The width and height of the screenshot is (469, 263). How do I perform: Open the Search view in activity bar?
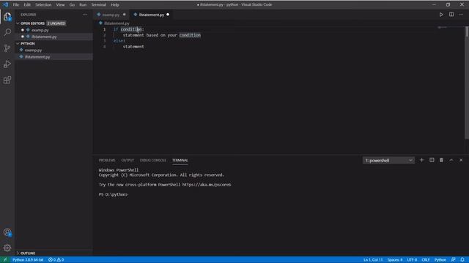coord(7,32)
